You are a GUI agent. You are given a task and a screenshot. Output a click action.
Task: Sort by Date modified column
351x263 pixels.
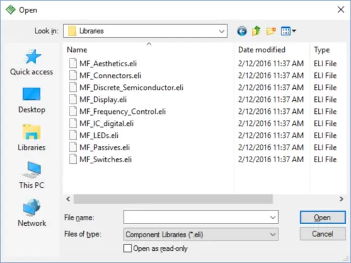coord(261,50)
